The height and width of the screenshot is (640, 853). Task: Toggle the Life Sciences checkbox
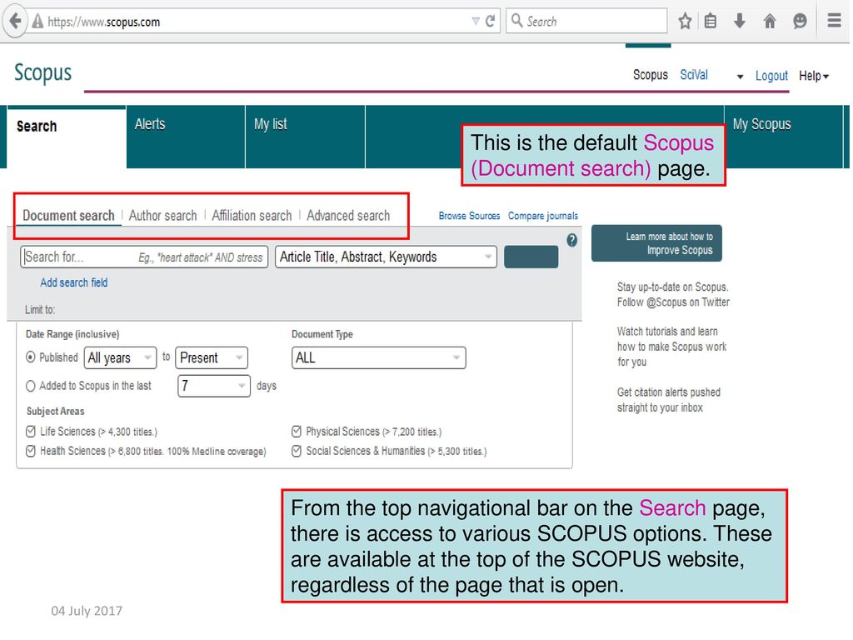31,432
